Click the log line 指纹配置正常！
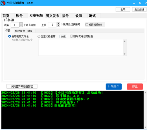This screenshot has width=147, height=130. tap(39, 106)
